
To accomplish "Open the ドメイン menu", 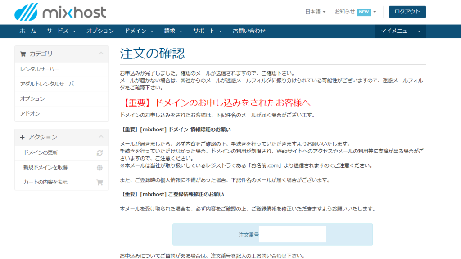I will click(x=139, y=31).
